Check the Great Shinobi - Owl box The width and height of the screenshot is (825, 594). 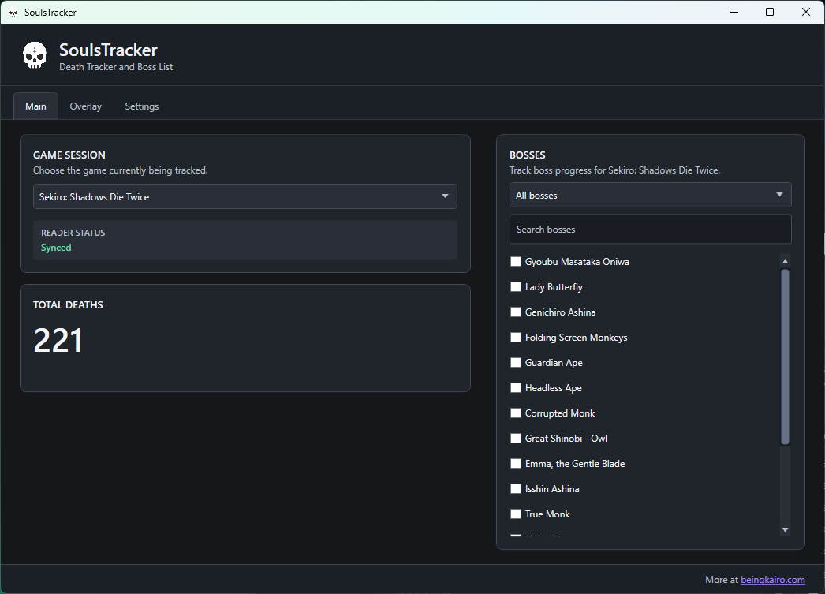516,439
